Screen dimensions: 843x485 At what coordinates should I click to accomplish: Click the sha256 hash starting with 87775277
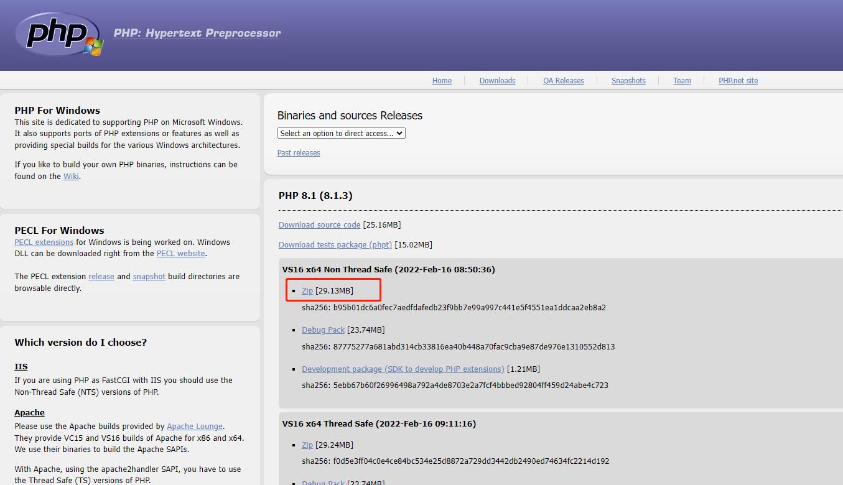pos(474,347)
